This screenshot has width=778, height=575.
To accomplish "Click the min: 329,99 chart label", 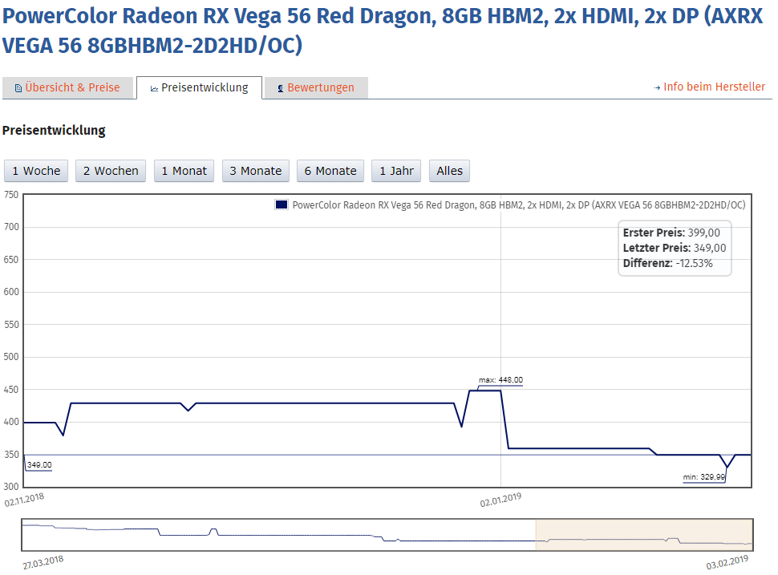I will click(704, 477).
